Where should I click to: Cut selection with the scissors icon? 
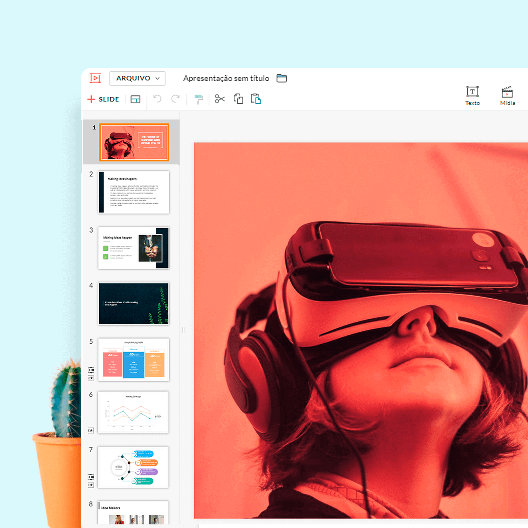coord(219,99)
